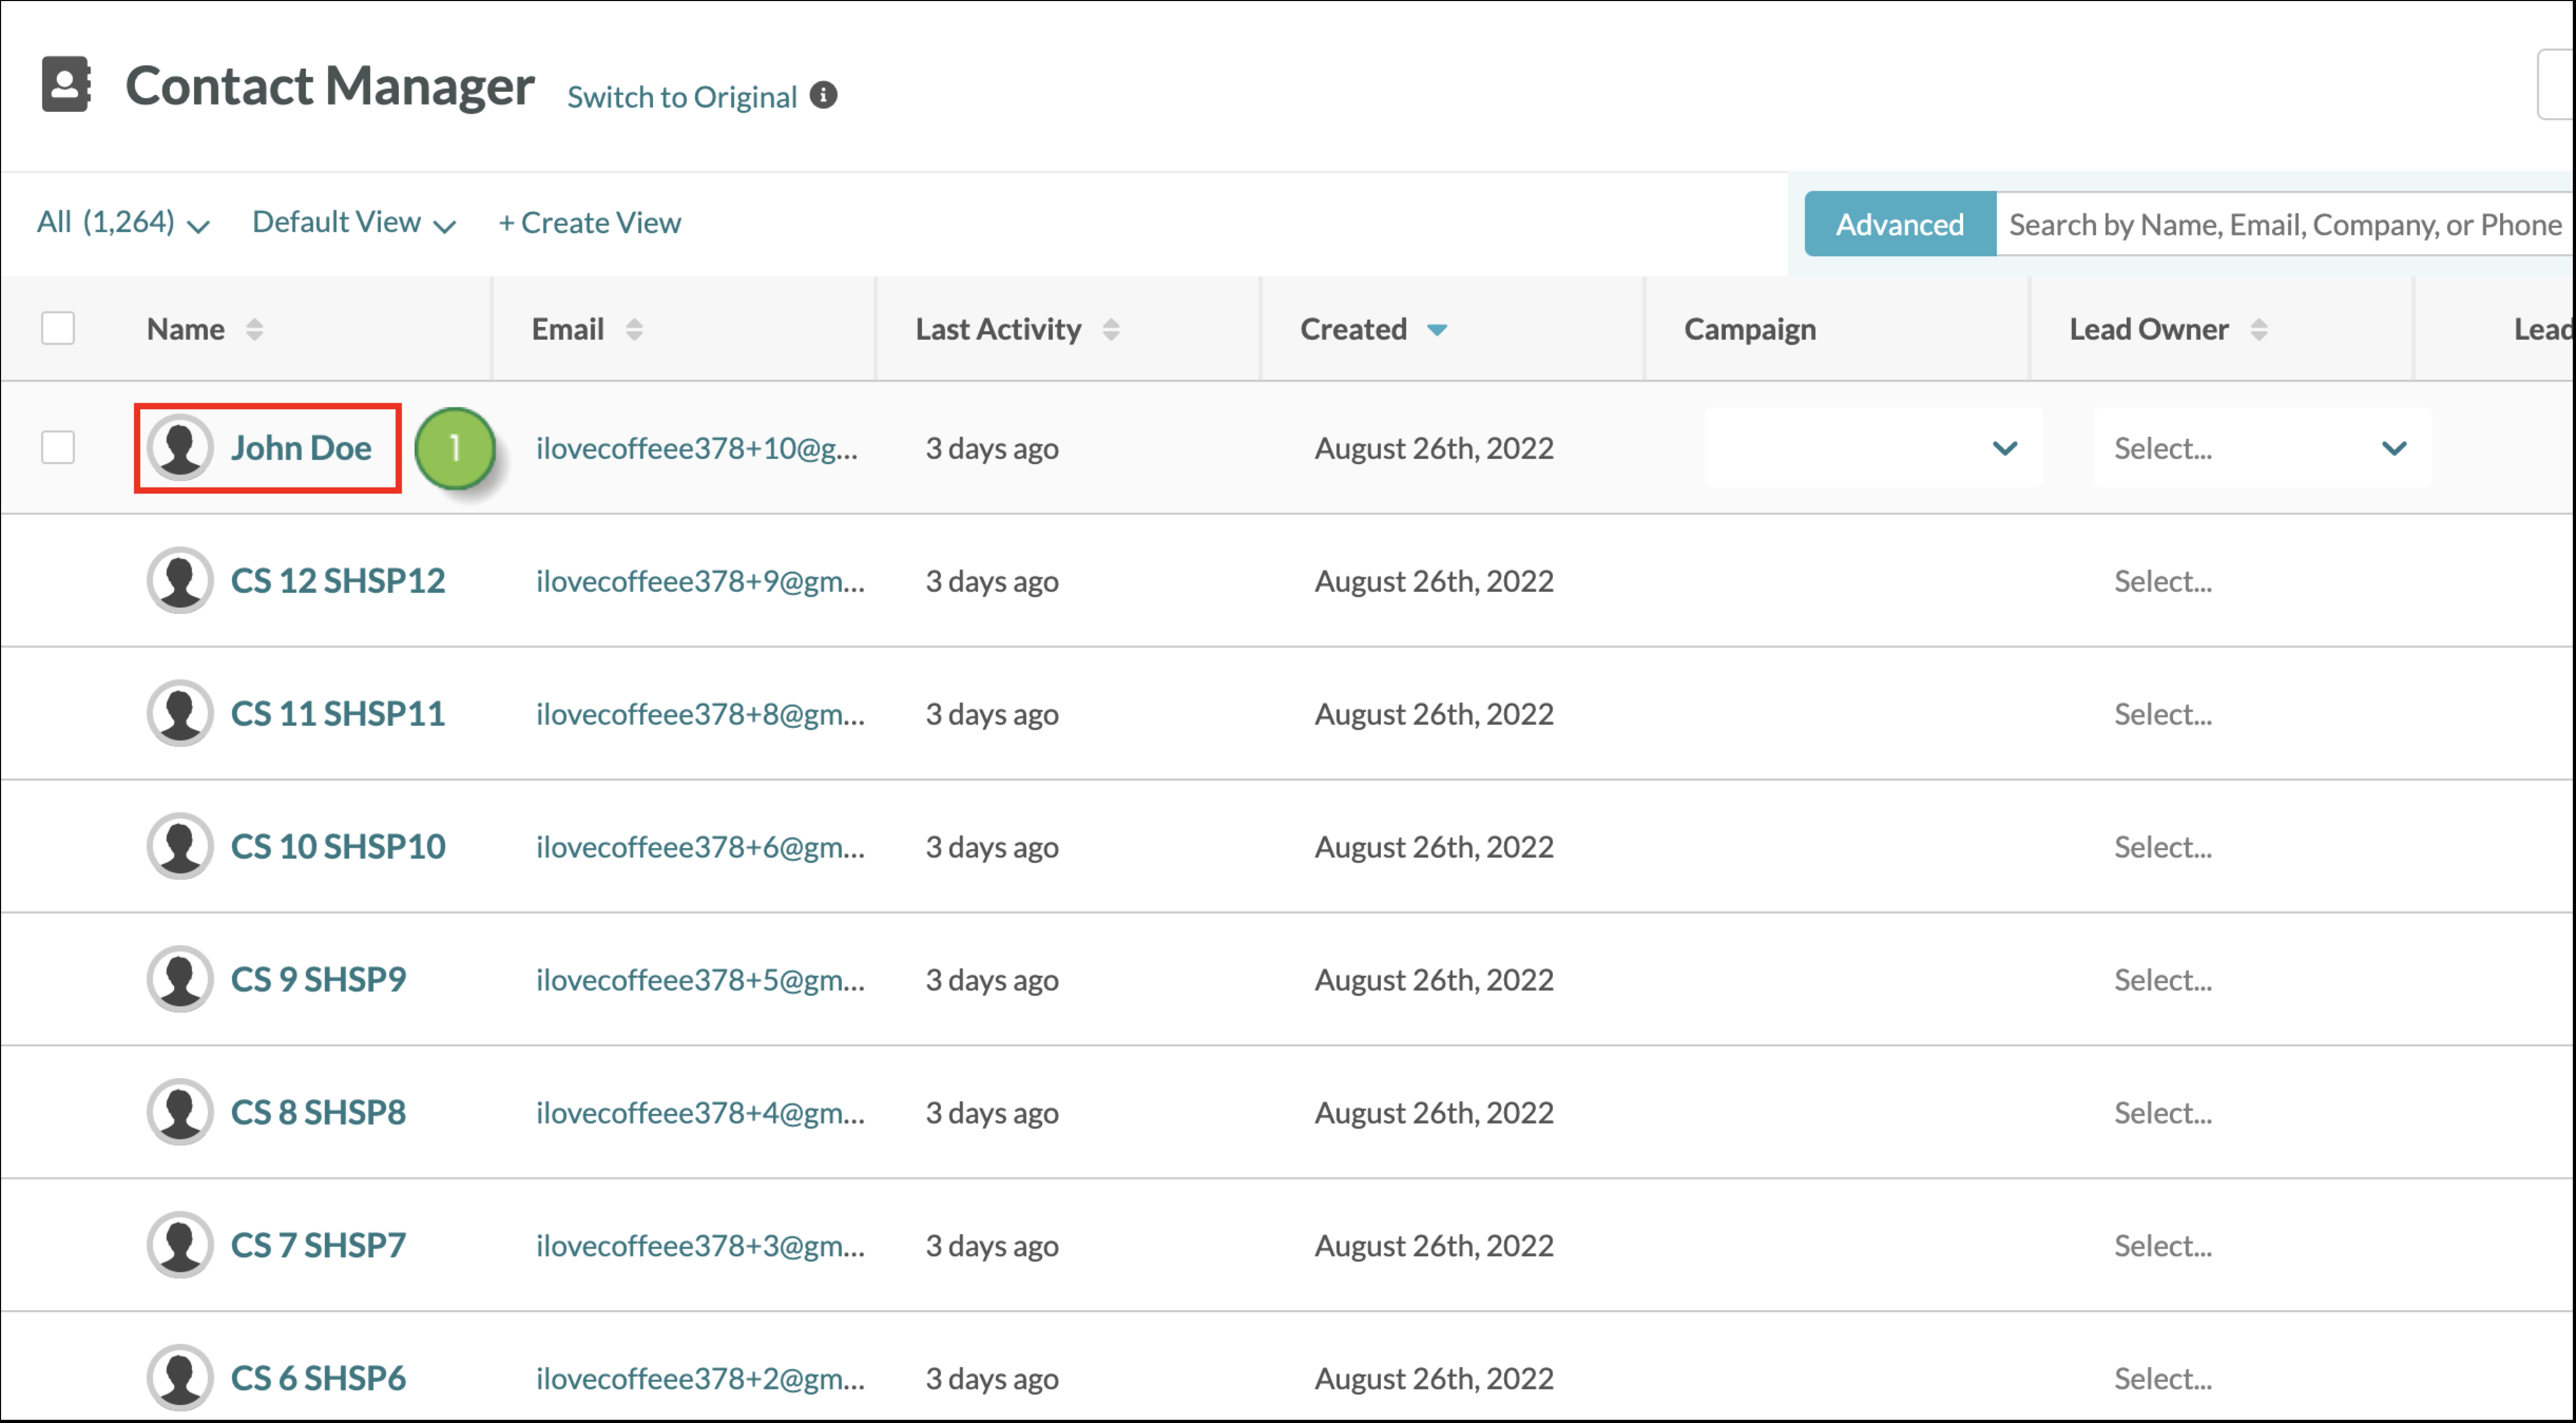2576x1423 pixels.
Task: Click the Last Activity column header label
Action: (998, 329)
